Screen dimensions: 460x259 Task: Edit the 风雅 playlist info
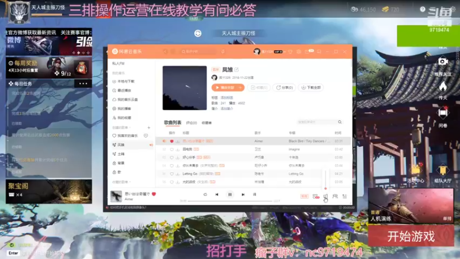click(x=236, y=70)
